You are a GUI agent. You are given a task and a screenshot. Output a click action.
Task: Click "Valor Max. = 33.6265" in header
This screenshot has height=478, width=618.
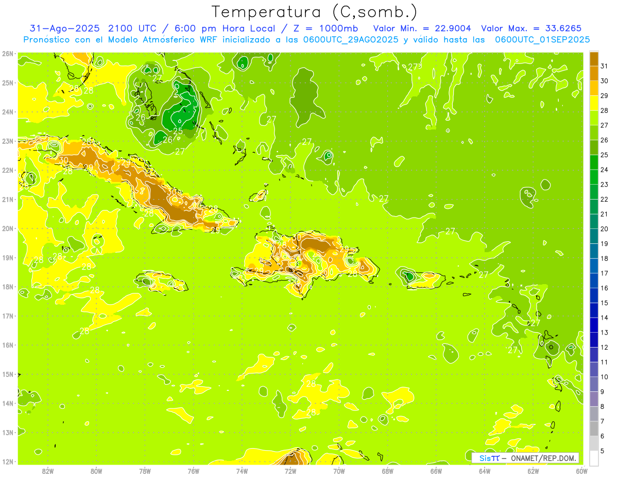point(531,28)
